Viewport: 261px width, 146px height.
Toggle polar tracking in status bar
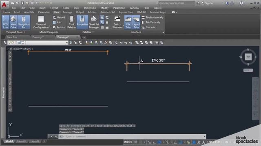(x=159, y=142)
